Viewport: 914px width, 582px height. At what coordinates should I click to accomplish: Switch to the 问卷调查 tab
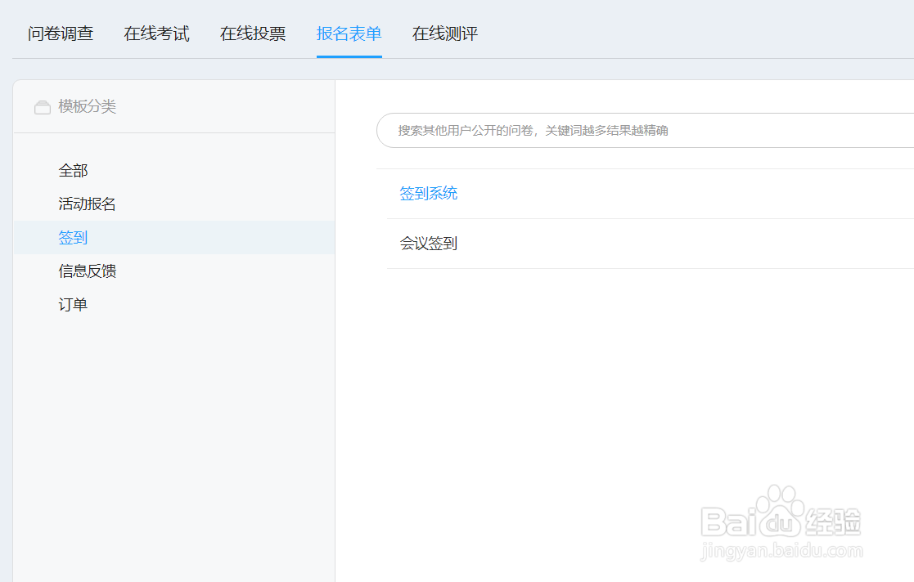(x=61, y=34)
